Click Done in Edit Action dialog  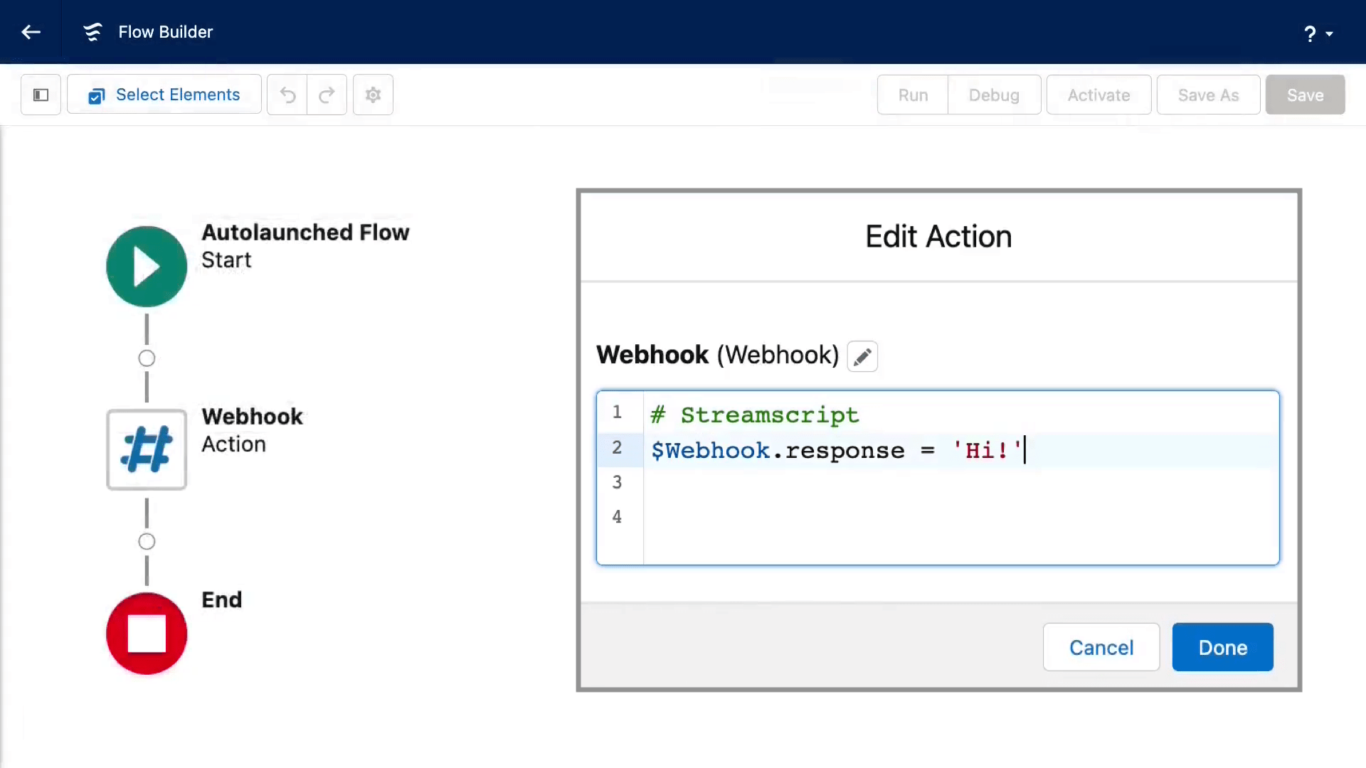(x=1222, y=647)
